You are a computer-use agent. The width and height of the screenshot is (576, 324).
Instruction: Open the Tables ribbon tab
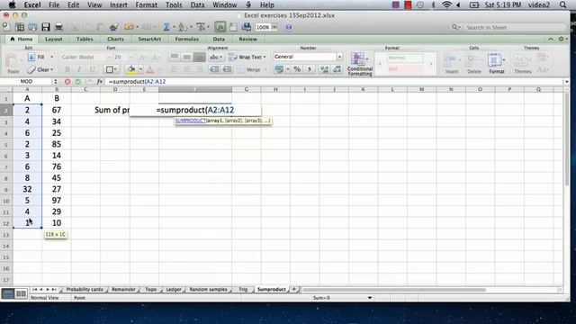coord(85,39)
